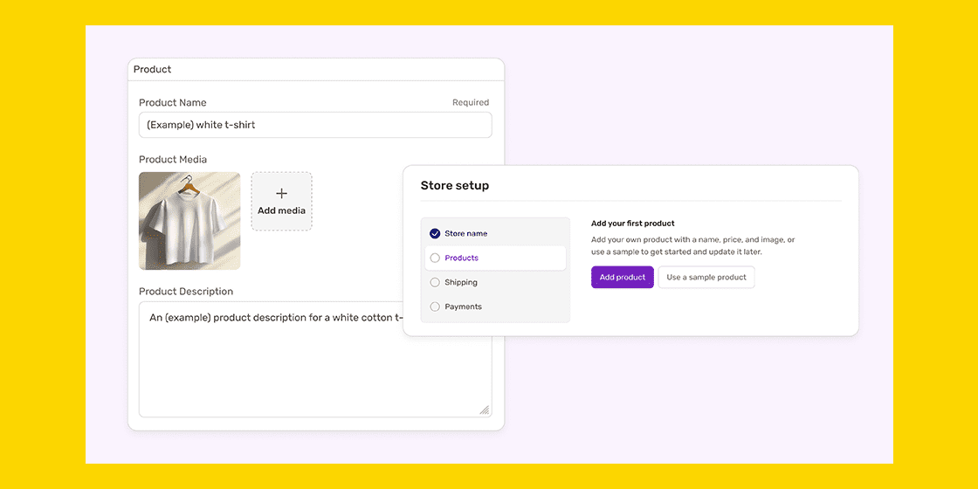The height and width of the screenshot is (489, 978).
Task: Select the Shipping step radio circle
Action: click(435, 282)
